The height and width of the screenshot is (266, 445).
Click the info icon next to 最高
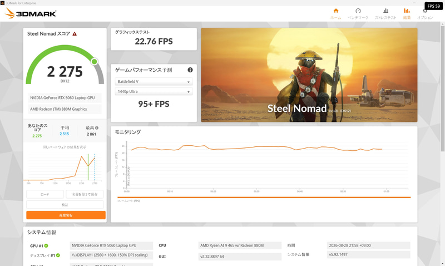point(97,128)
